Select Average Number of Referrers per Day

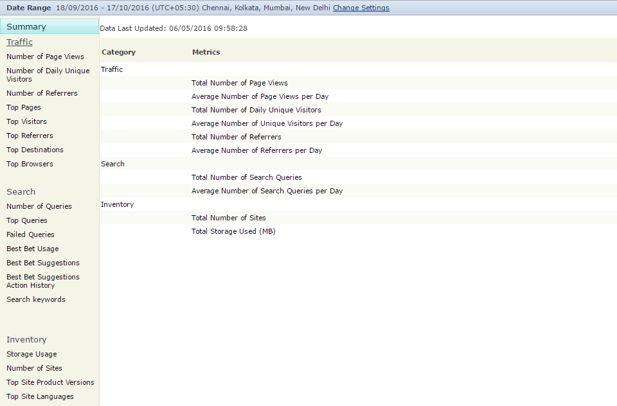point(257,150)
